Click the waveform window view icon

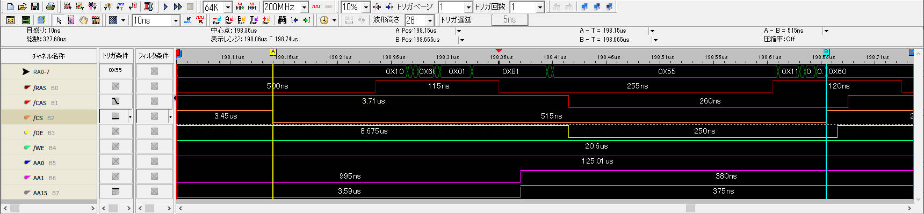pyautogui.click(x=10, y=20)
